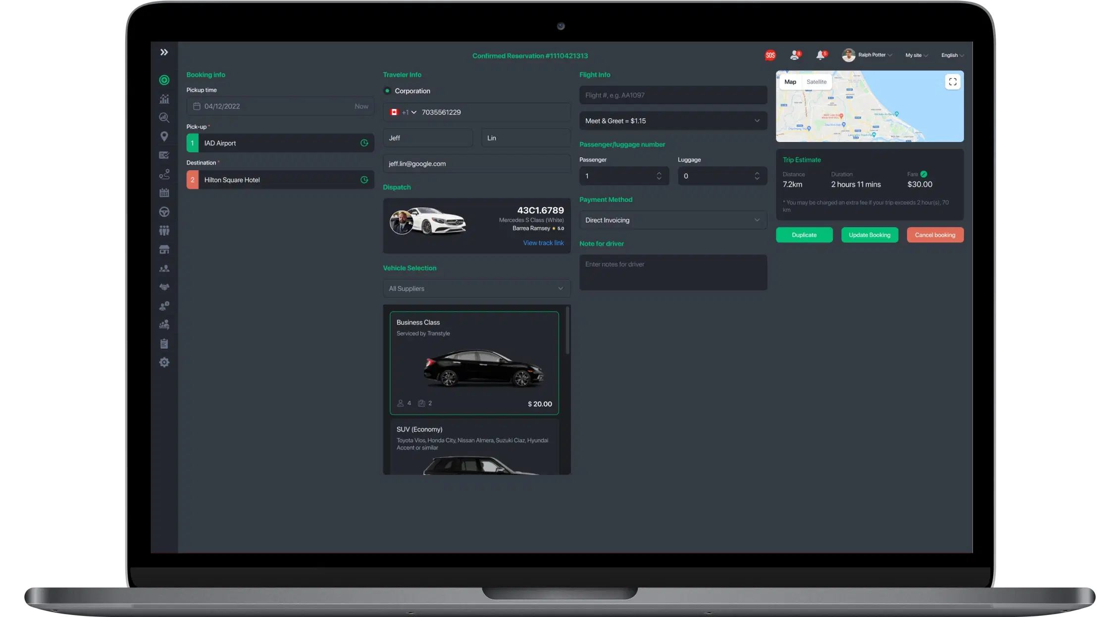
Task: Click the notifications bell icon
Action: point(820,55)
